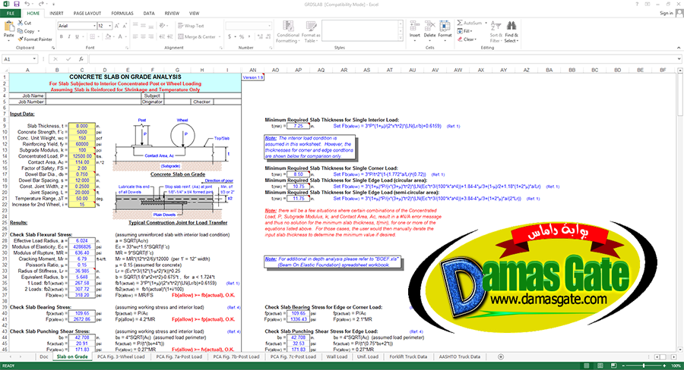
Task: Expand the Cell Styles gallery arrow
Action: tap(401, 39)
